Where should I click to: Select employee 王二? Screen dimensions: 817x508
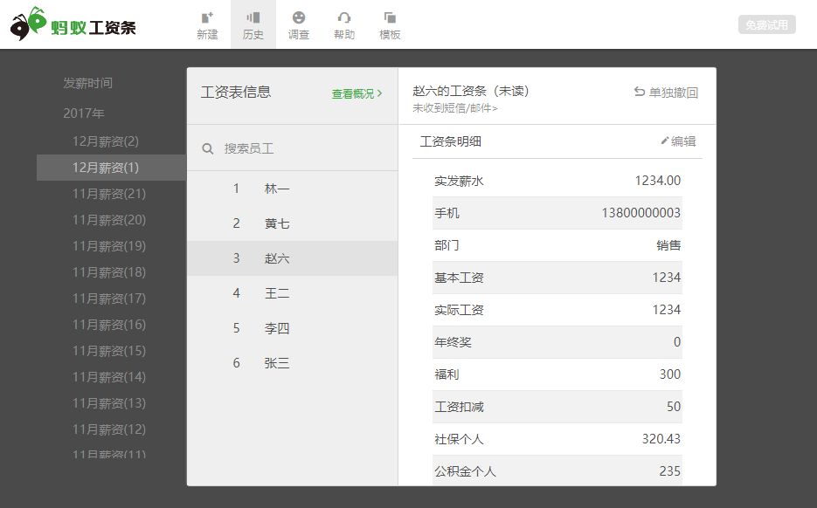pos(293,293)
